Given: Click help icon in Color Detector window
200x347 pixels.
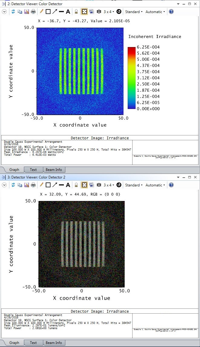Looking at the screenshot, I should [171, 12].
